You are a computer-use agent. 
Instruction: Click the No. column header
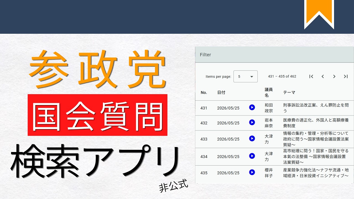[x=204, y=93]
